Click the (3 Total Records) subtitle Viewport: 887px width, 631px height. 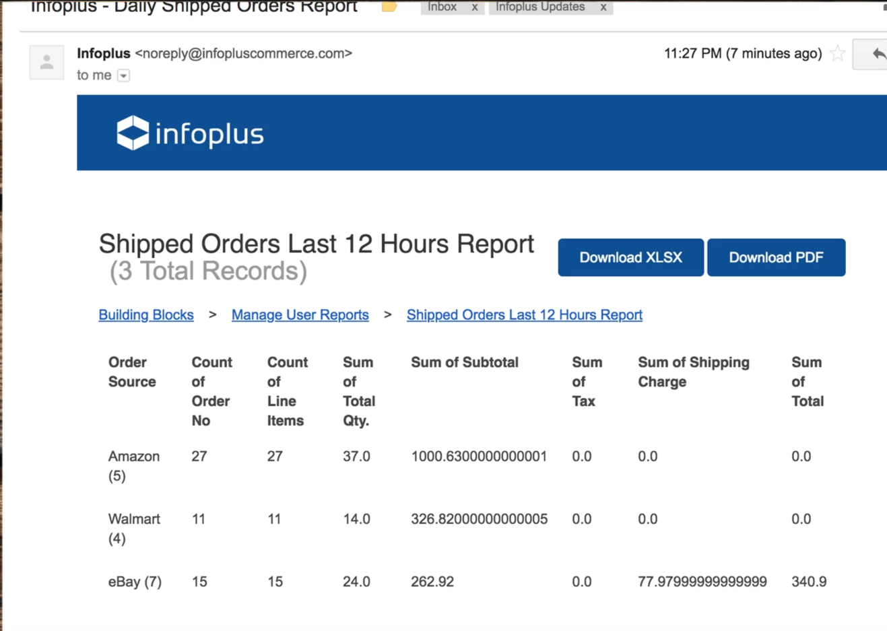pyautogui.click(x=208, y=271)
